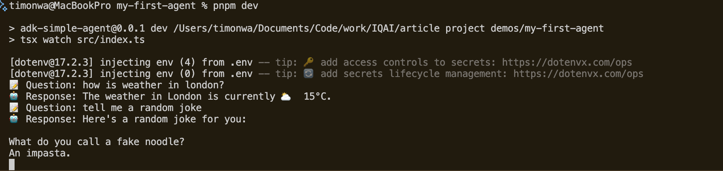Click the refresh arrows emoji in the second dotenv tip
This screenshot has height=171, width=723.
pos(308,73)
